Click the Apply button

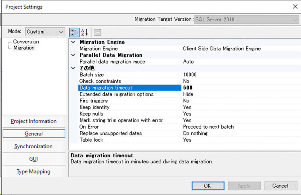pos(244,186)
